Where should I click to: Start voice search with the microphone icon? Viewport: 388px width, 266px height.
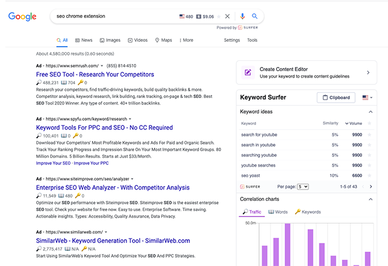click(242, 17)
